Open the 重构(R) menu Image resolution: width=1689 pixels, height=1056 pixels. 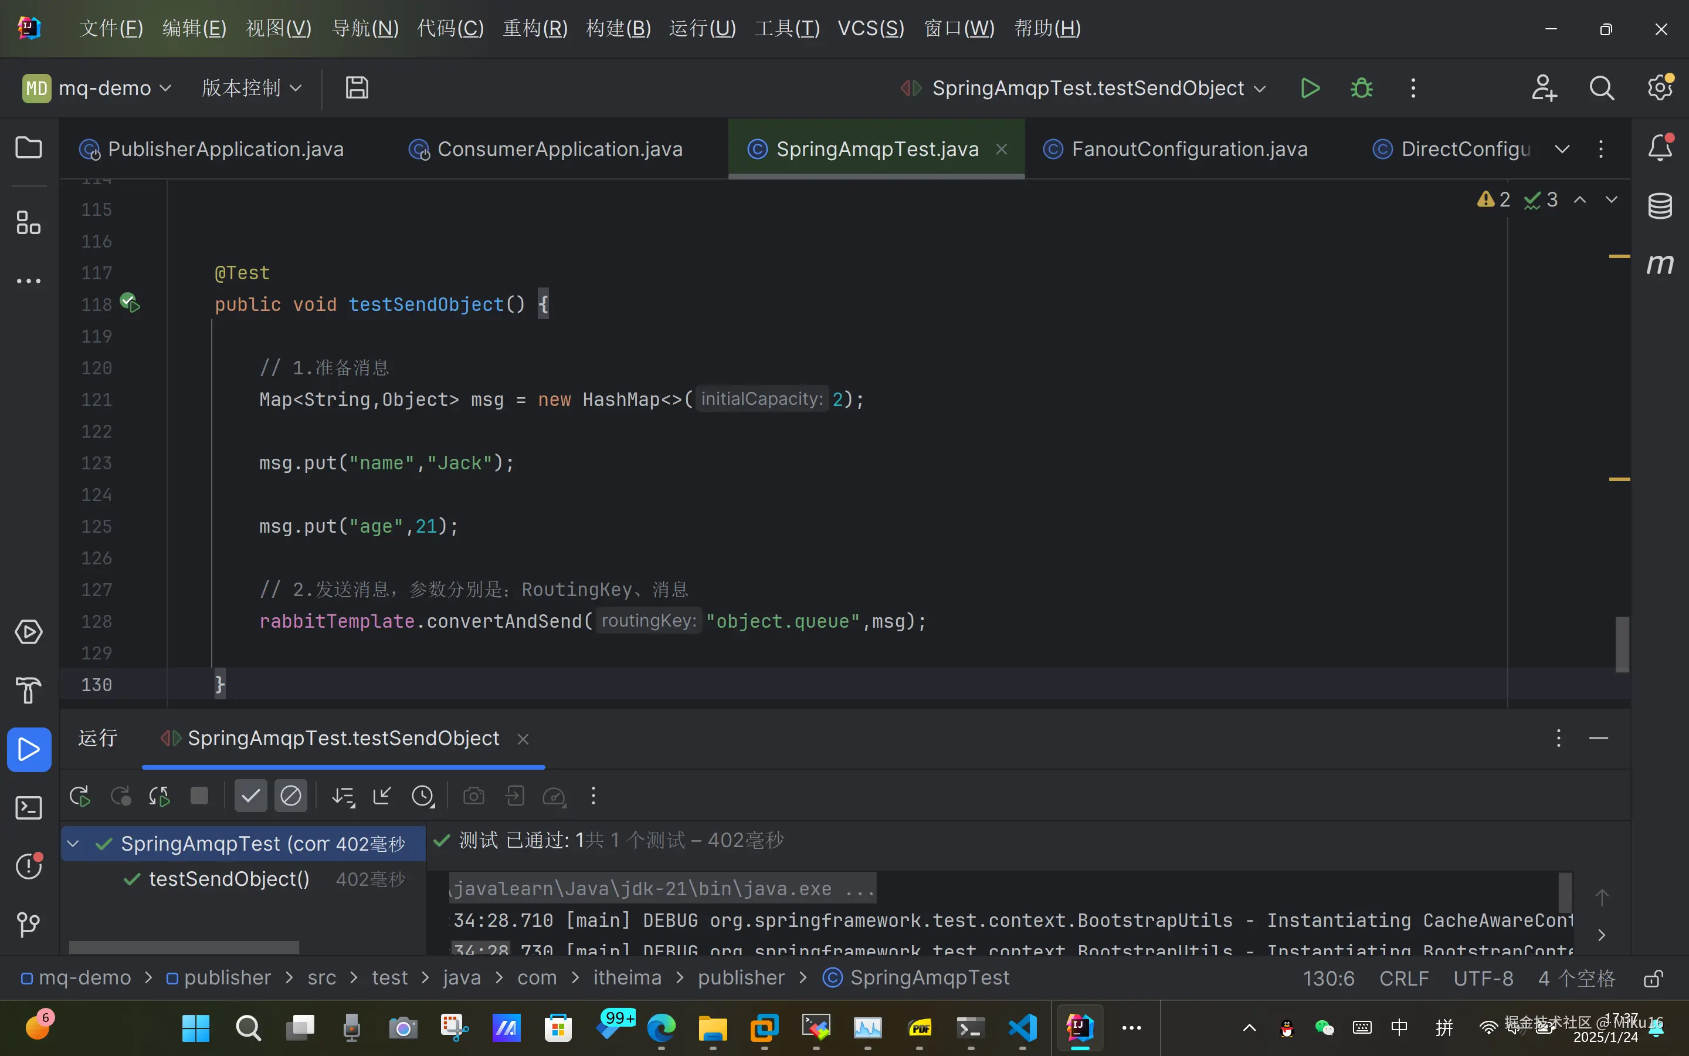point(535,29)
